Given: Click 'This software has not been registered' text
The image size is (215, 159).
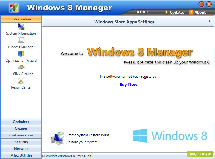Looking at the screenshot, I should [128, 77].
